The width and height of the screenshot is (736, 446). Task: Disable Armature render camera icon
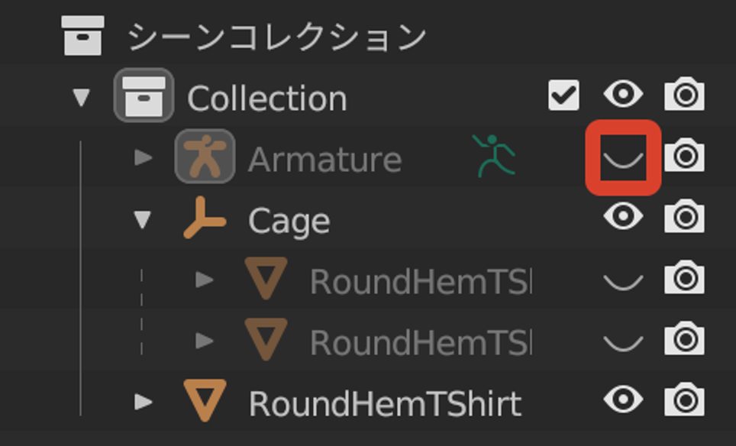(x=684, y=155)
